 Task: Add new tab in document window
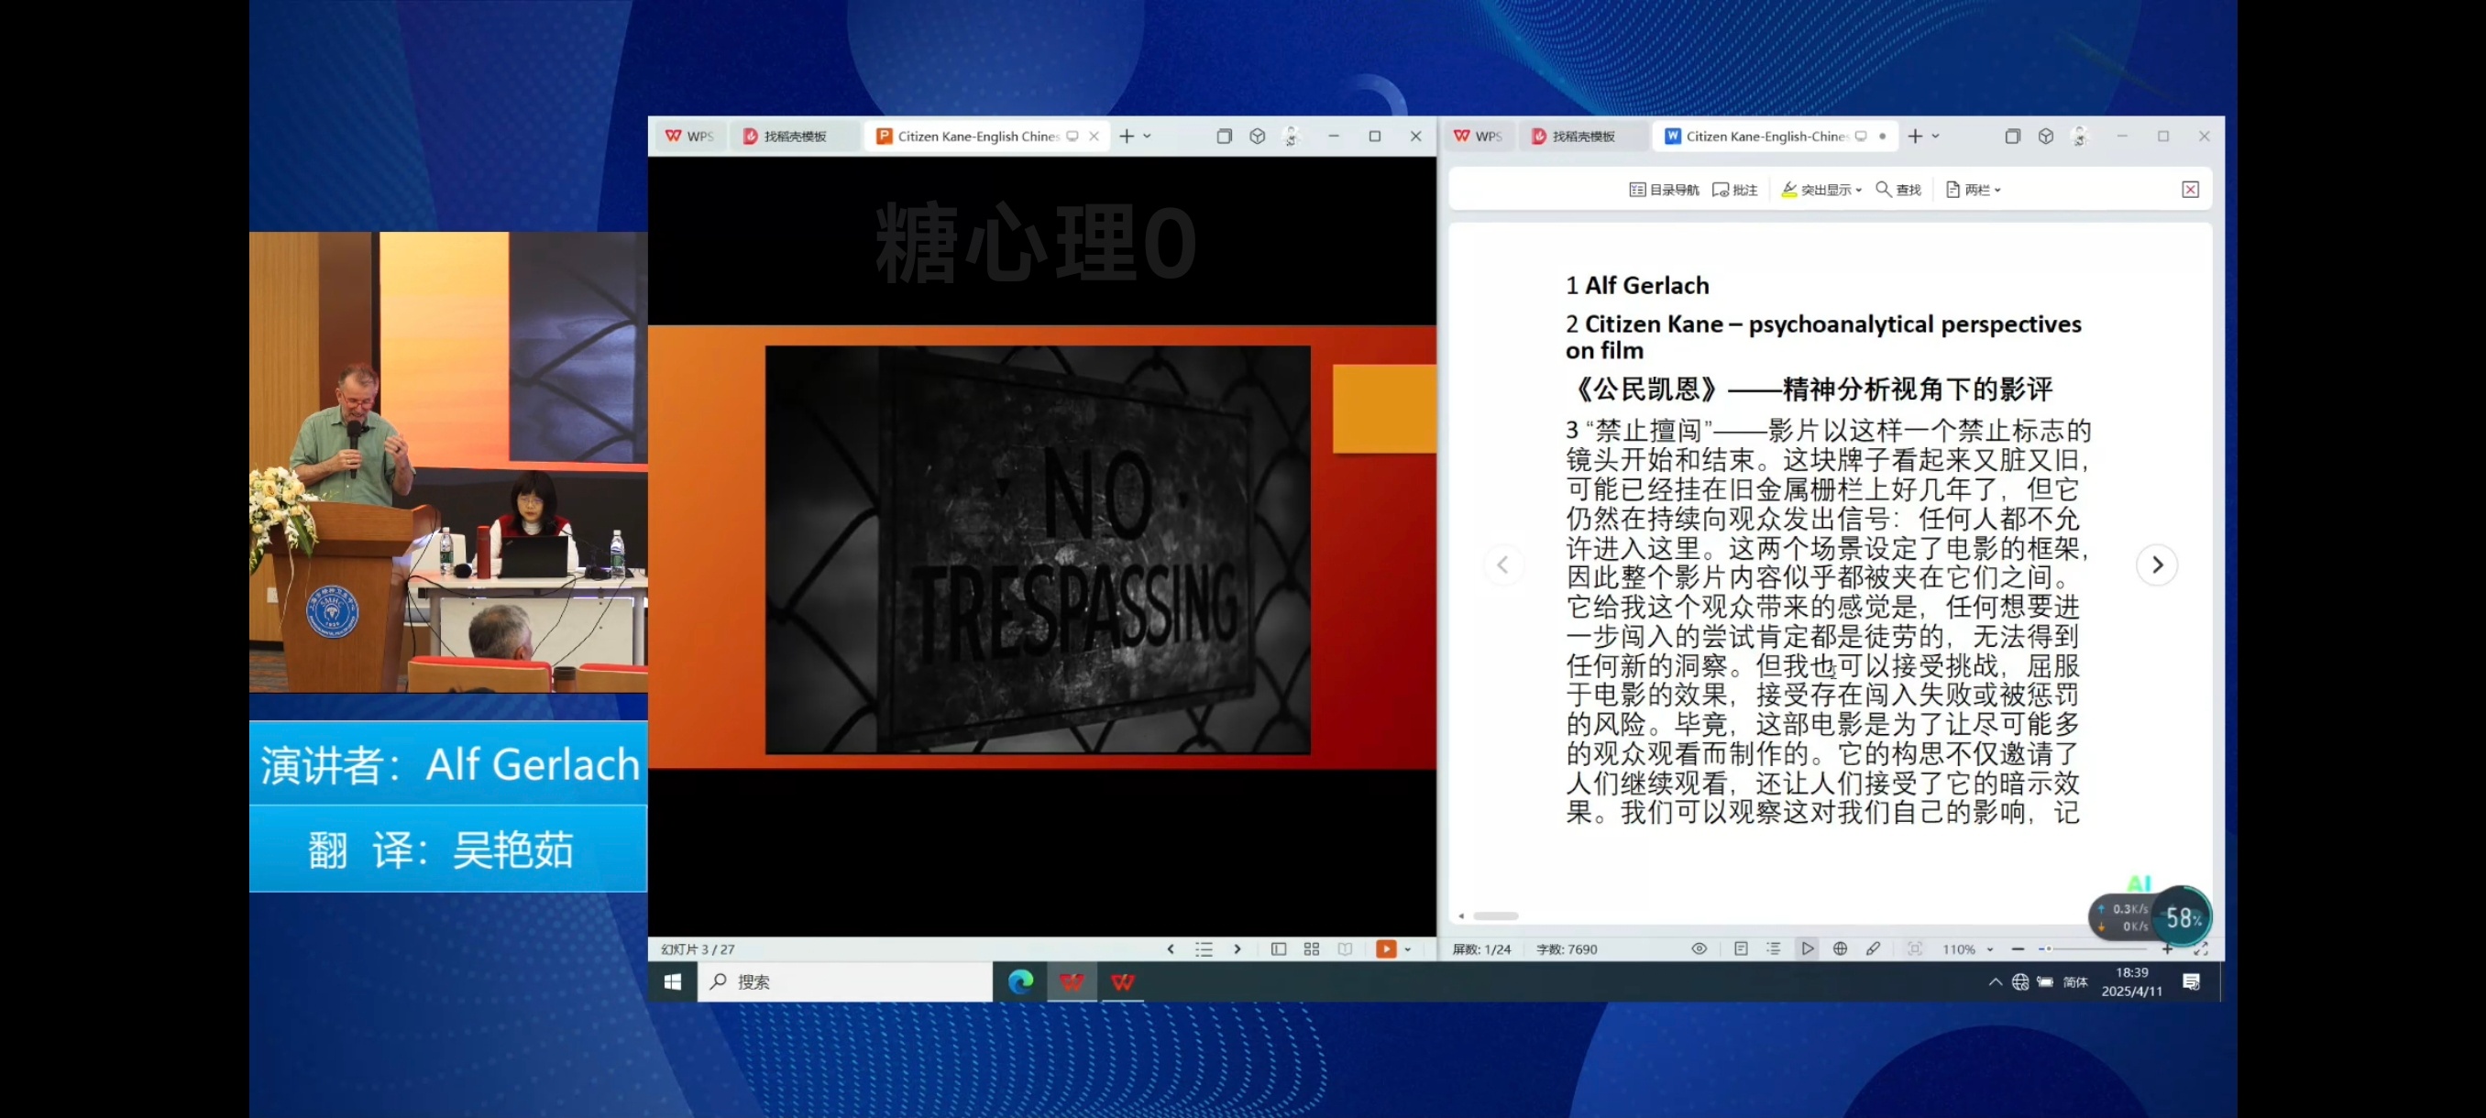(1915, 137)
